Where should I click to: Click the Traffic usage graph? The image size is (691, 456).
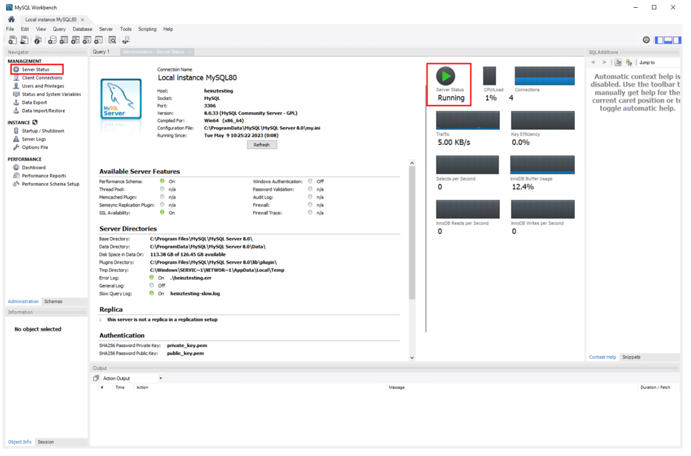pos(468,121)
